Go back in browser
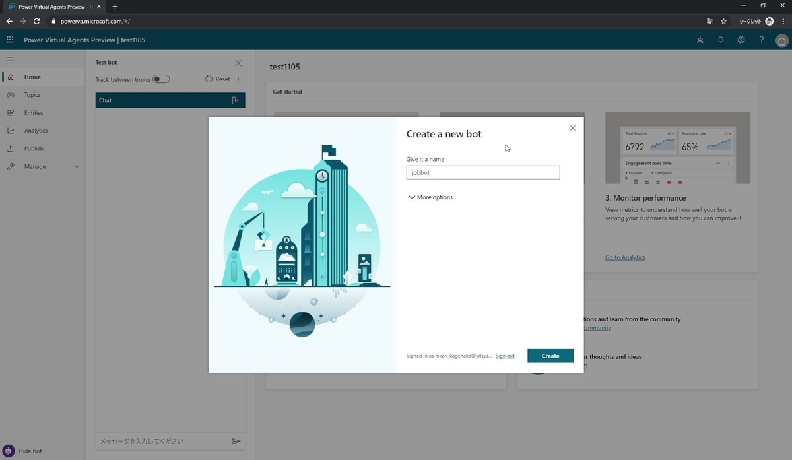Viewport: 792px width, 460px height. point(9,21)
